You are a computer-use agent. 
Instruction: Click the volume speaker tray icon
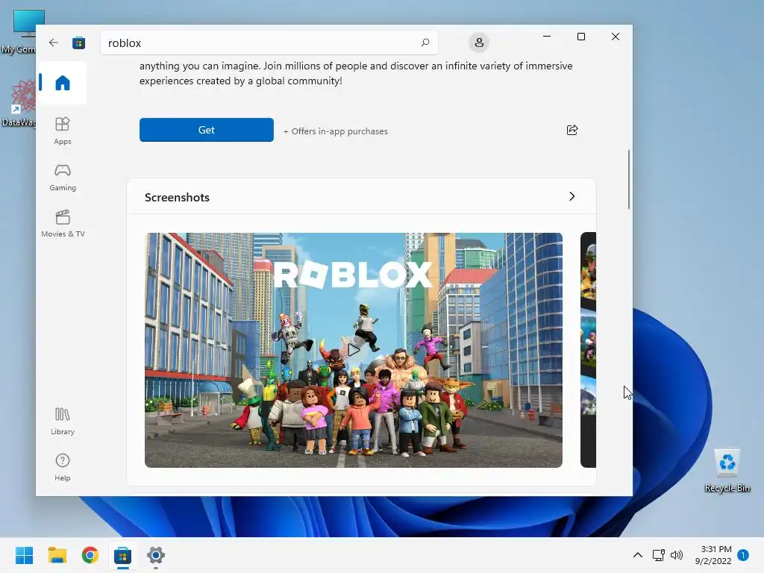[x=677, y=555]
